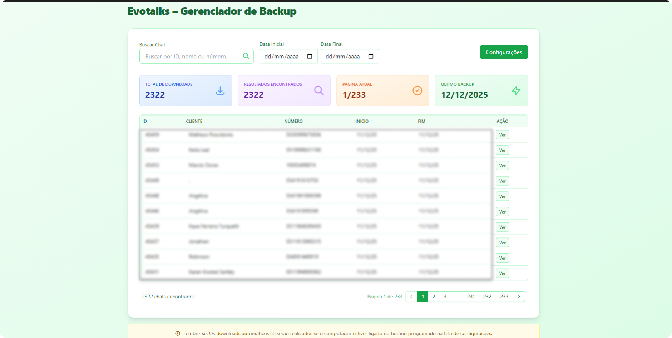The width and height of the screenshot is (672, 338).
Task: Open the Data Inicial calendar picker icon
Action: [x=310, y=56]
